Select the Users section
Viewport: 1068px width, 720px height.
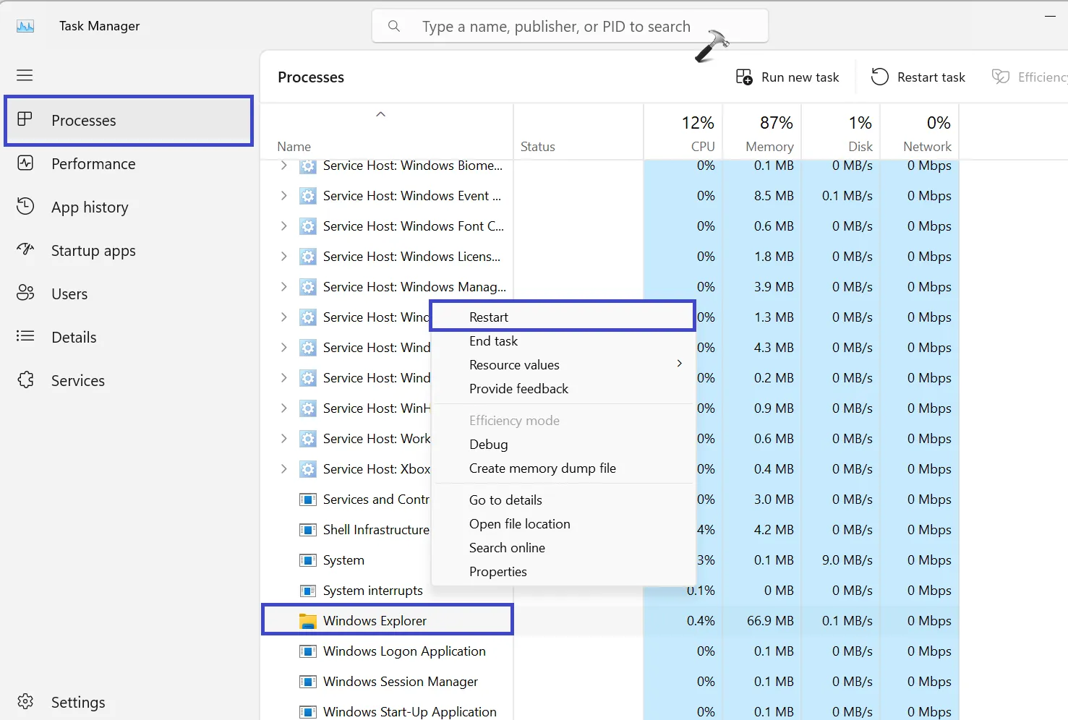[x=69, y=293]
